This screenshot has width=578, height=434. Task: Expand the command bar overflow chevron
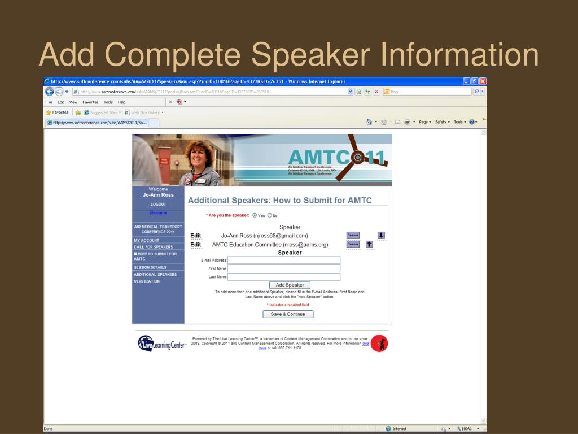(x=484, y=120)
